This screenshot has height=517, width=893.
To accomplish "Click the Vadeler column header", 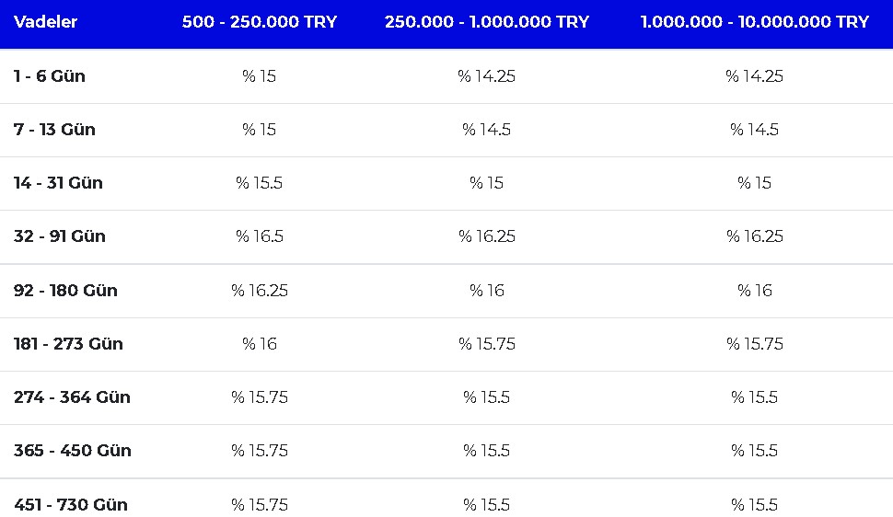I will [x=45, y=22].
